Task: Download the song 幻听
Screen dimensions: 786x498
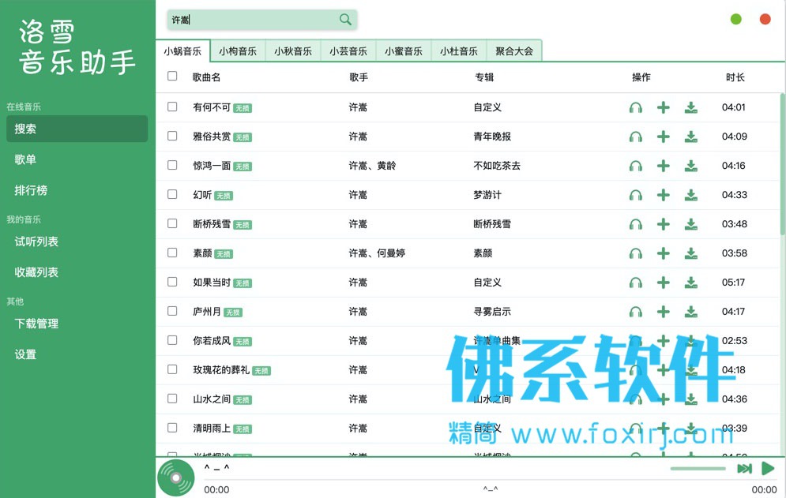Action: pyautogui.click(x=690, y=195)
